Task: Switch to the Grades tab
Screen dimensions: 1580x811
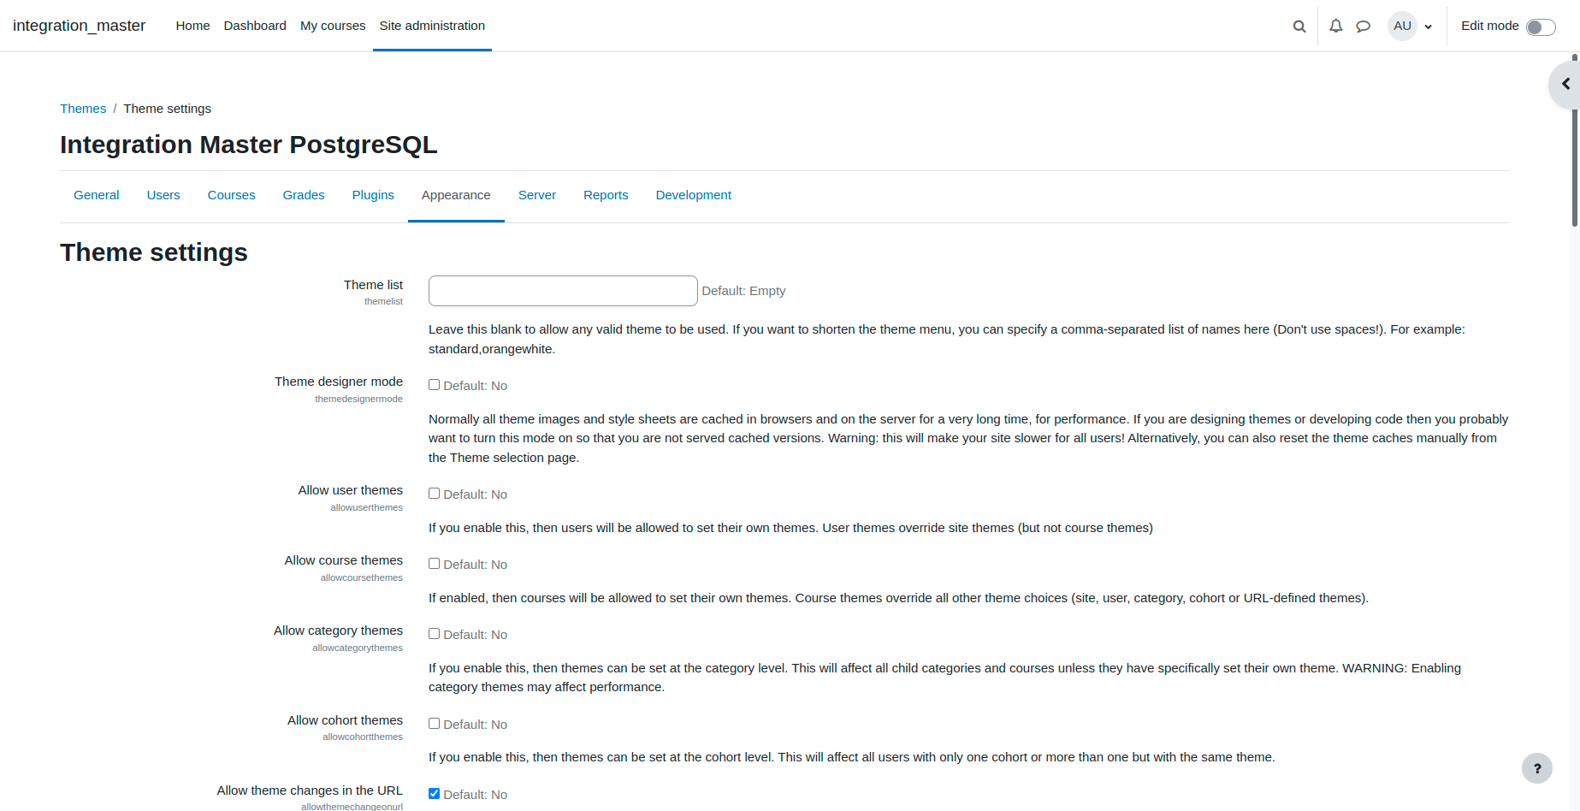Action: click(x=304, y=195)
